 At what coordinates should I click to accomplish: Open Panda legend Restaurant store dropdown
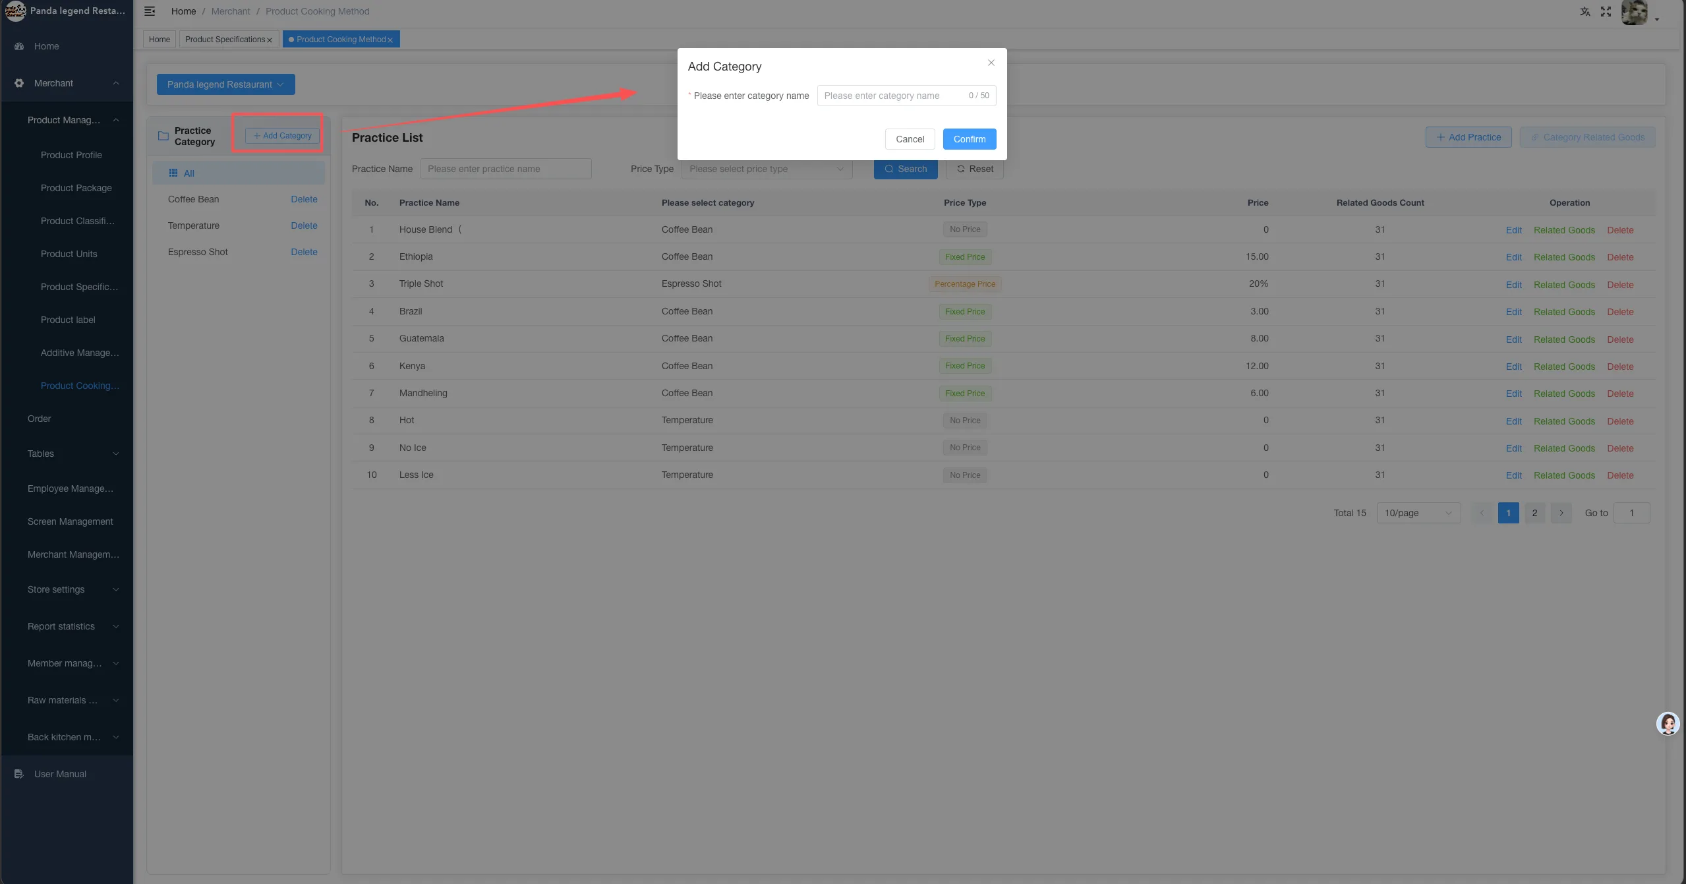225,84
